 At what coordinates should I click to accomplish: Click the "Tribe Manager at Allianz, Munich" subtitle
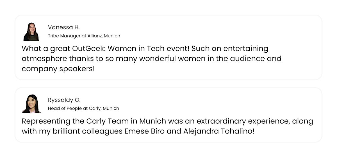pos(84,36)
